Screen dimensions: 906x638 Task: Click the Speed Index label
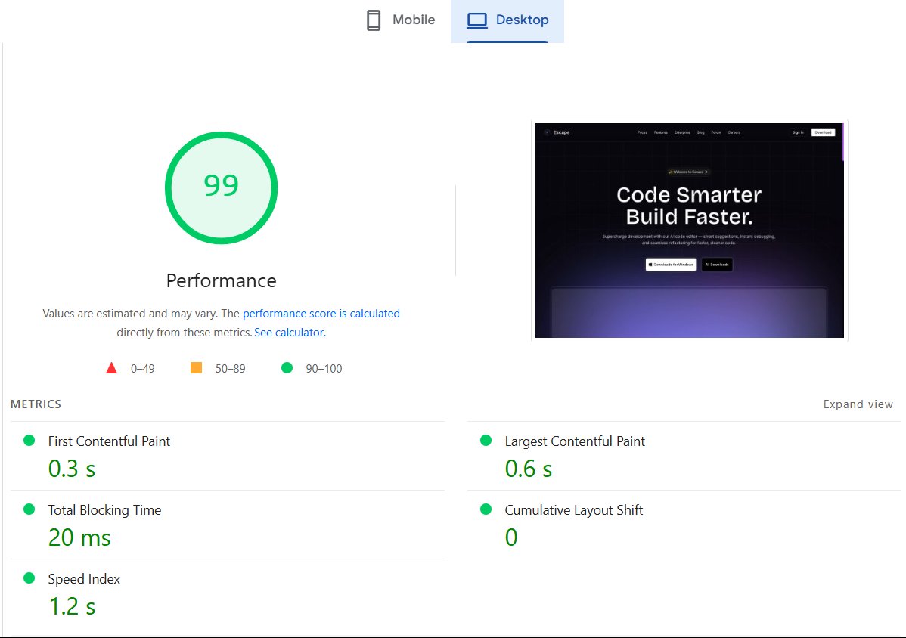coord(85,578)
